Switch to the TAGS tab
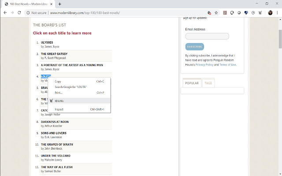Image resolution: width=282 pixels, height=176 pixels. point(208,83)
